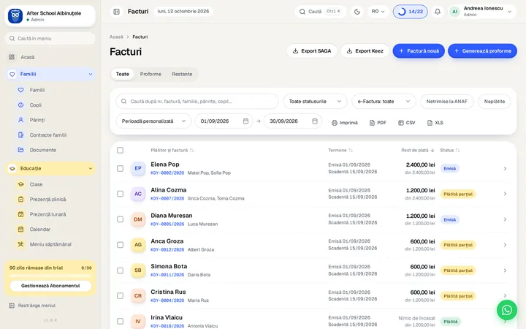Open Meniu săptămânal page

coord(50,244)
